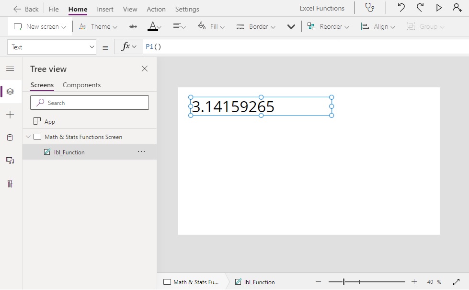469x290 pixels.
Task: Collapse Math & Stats Functions Screen tree
Action: point(28,137)
